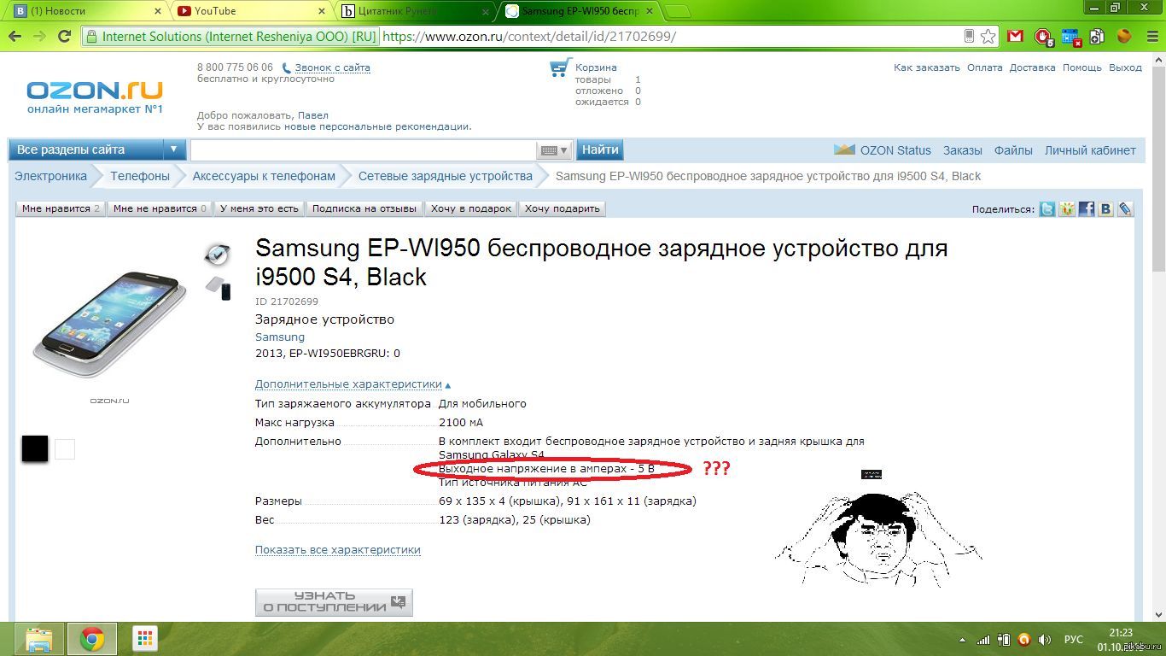Go back with the browser back arrow
Image resolution: width=1166 pixels, height=656 pixels.
[x=15, y=37]
